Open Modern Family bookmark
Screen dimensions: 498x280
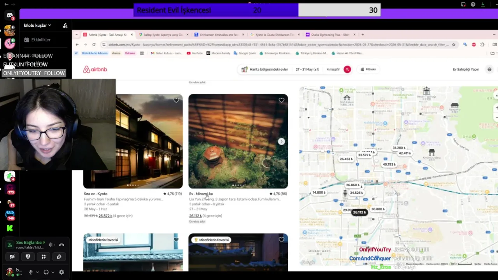point(218,53)
